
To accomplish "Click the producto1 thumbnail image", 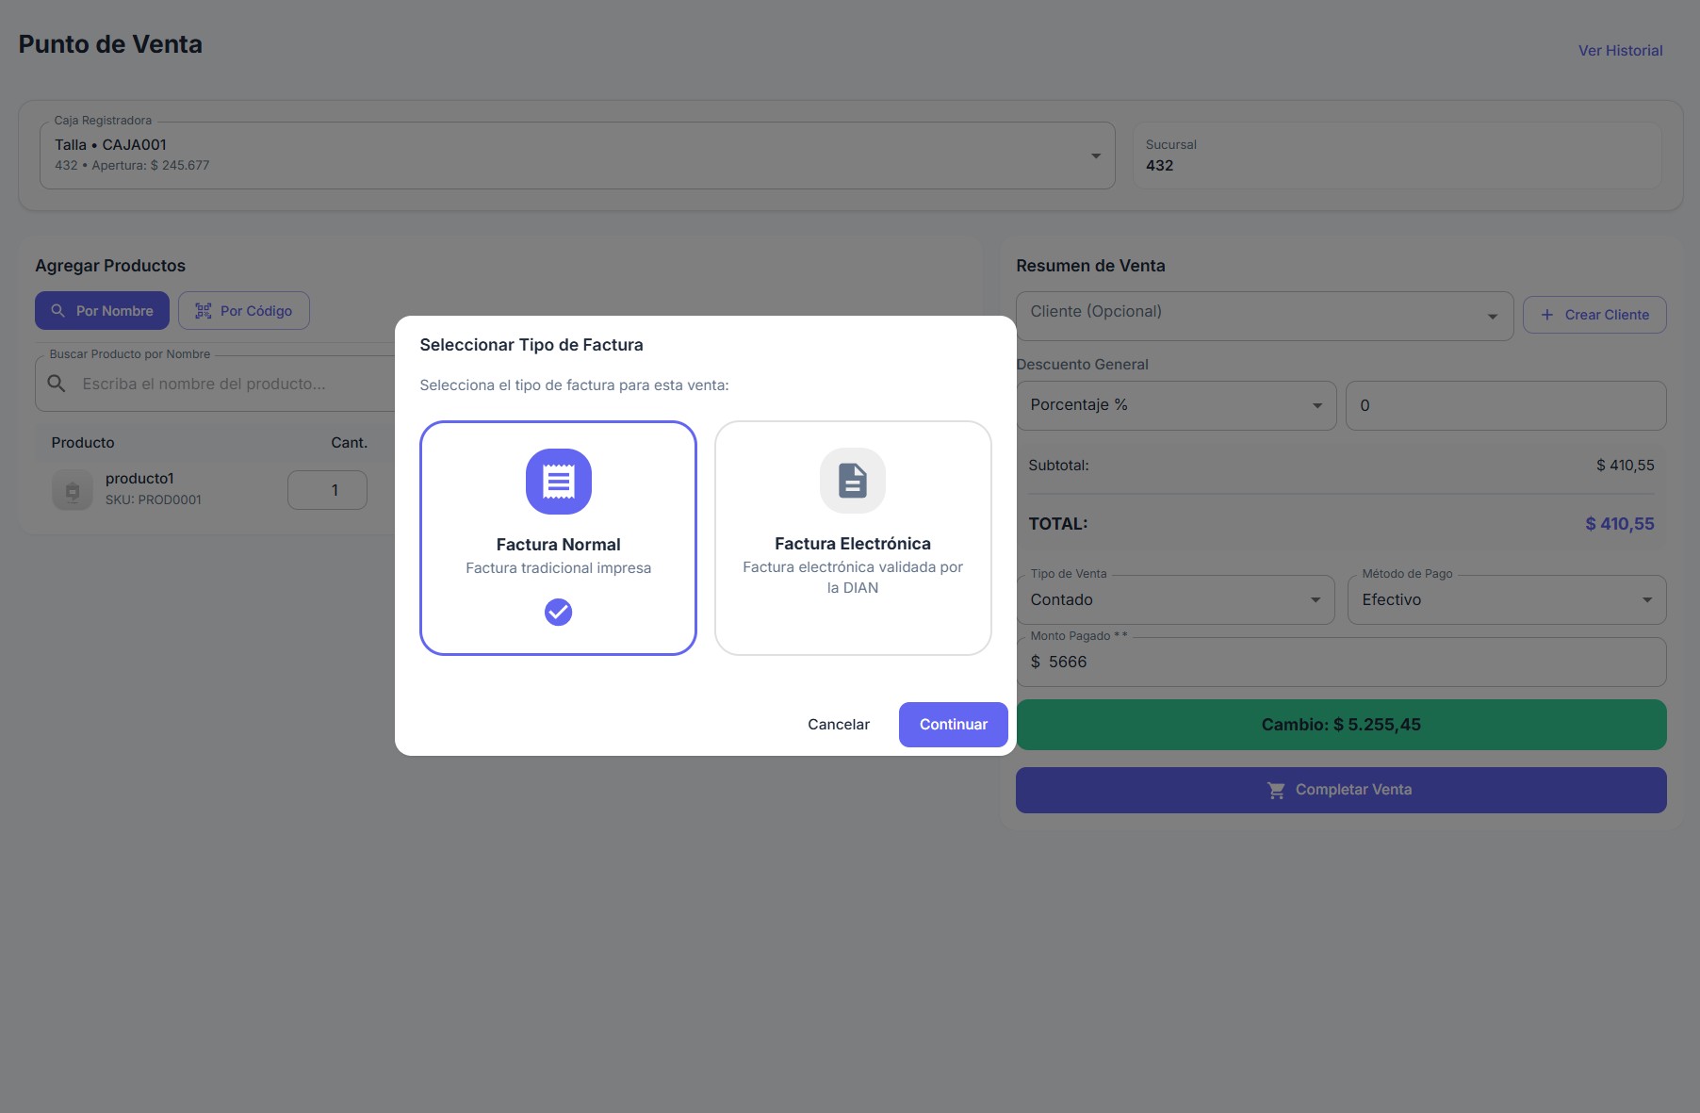I will coord(73,491).
